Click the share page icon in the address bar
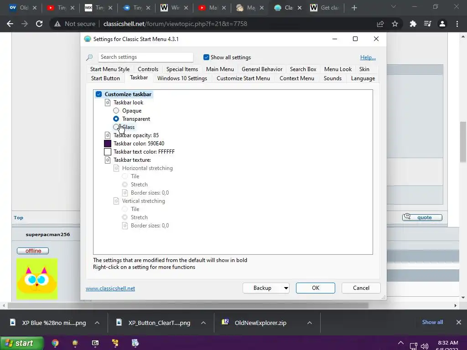Image resolution: width=467 pixels, height=350 pixels. [x=380, y=24]
